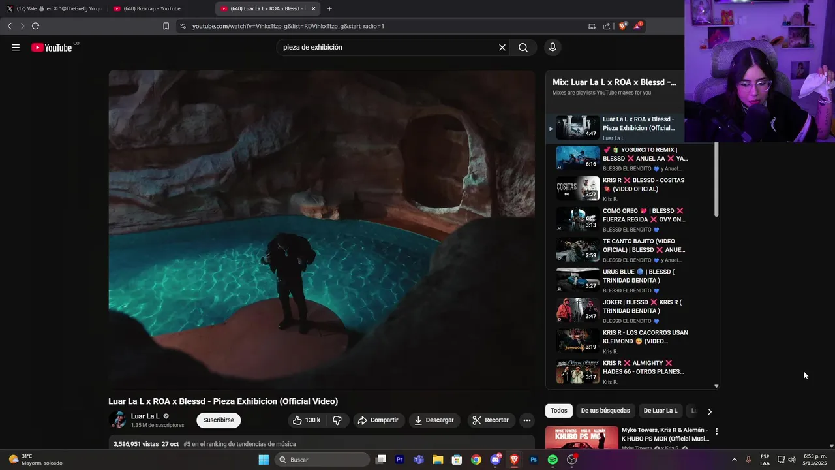This screenshot has height=470, width=835.
Task: Open Spotify from the taskbar
Action: tap(553, 460)
